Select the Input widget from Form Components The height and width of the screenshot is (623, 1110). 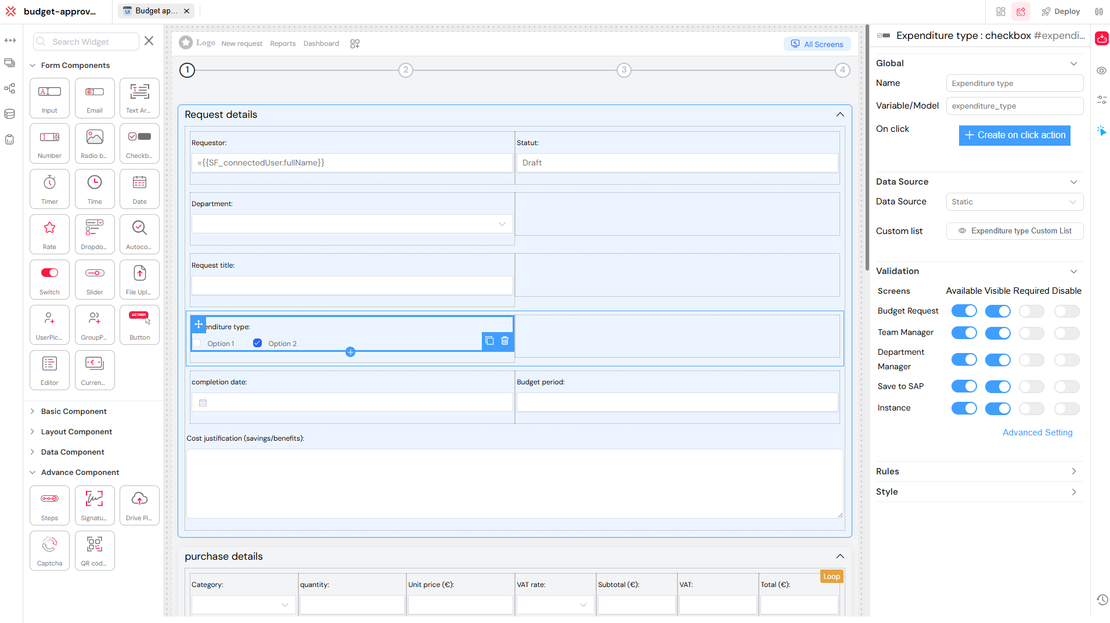tap(49, 98)
